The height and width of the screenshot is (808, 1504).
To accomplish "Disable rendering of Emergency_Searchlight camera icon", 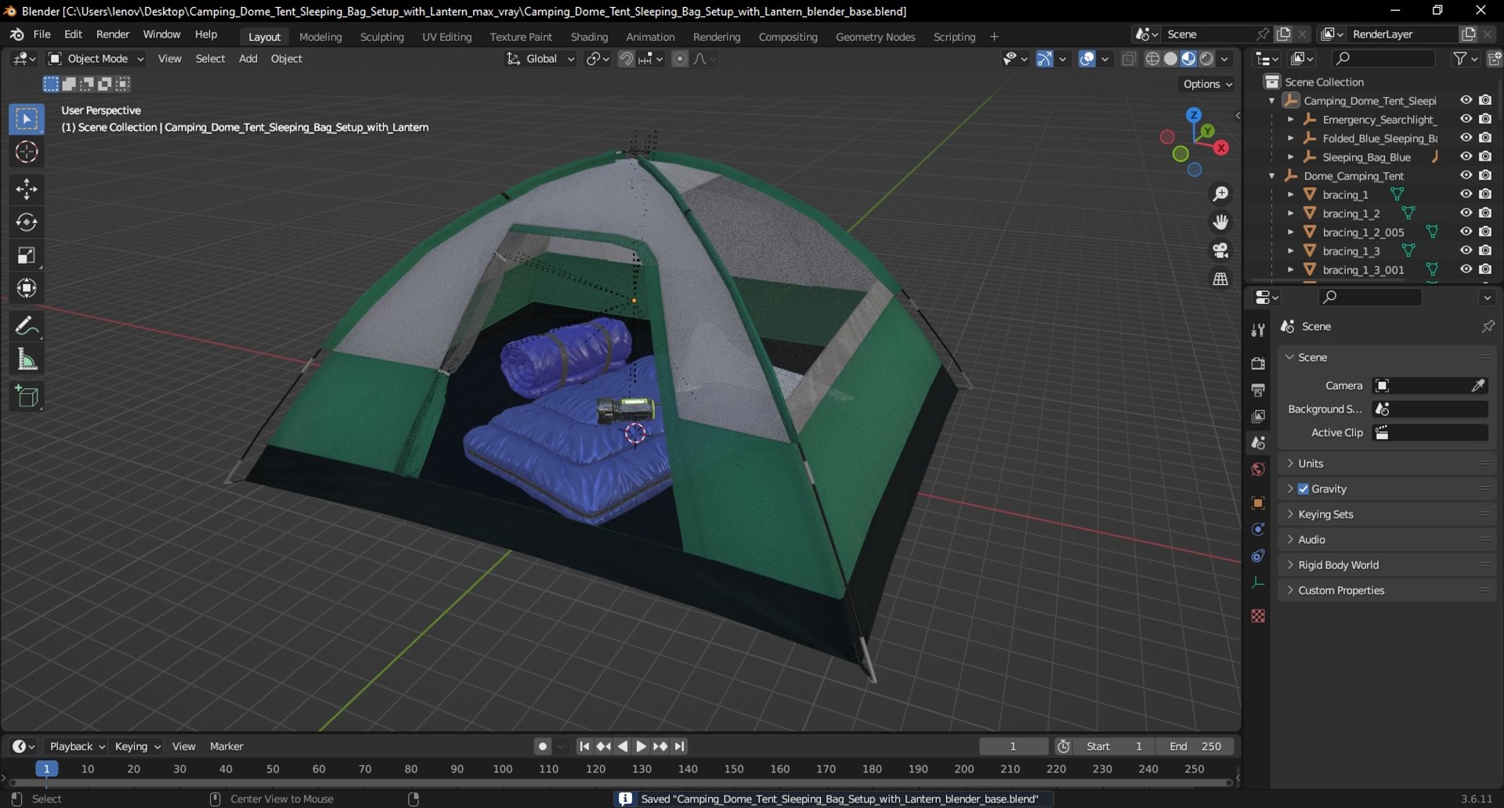I will pos(1485,119).
